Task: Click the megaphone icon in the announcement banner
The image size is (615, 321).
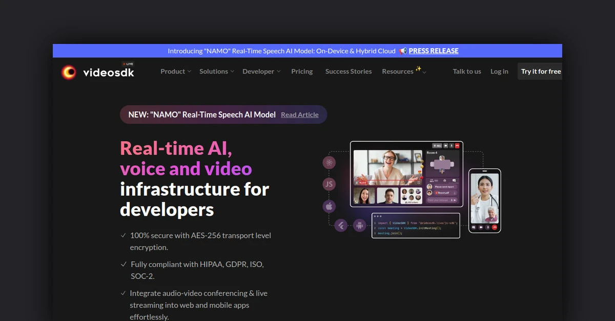Action: coord(403,51)
